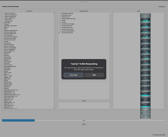
Task: Click the checkmark icon beside alsa-plugins-speexrate
Action: click(x=60, y=13)
